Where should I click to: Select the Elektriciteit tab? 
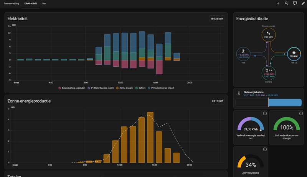31,3
